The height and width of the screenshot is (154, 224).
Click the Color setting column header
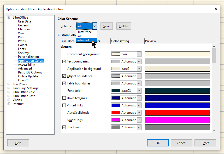(127, 41)
